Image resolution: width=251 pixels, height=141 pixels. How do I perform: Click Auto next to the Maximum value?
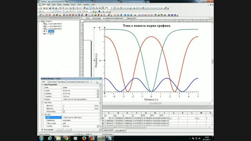pos(96,108)
